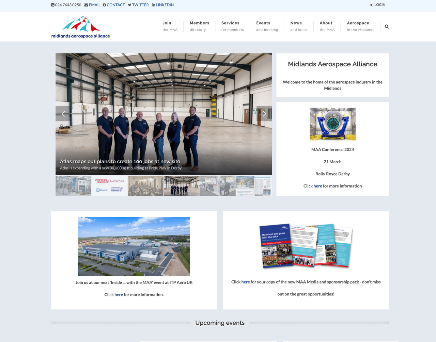Click the Upcoming events heading
The height and width of the screenshot is (342, 436).
pyautogui.click(x=220, y=323)
